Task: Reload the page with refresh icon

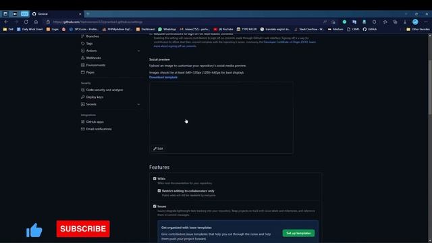Action: point(26,22)
